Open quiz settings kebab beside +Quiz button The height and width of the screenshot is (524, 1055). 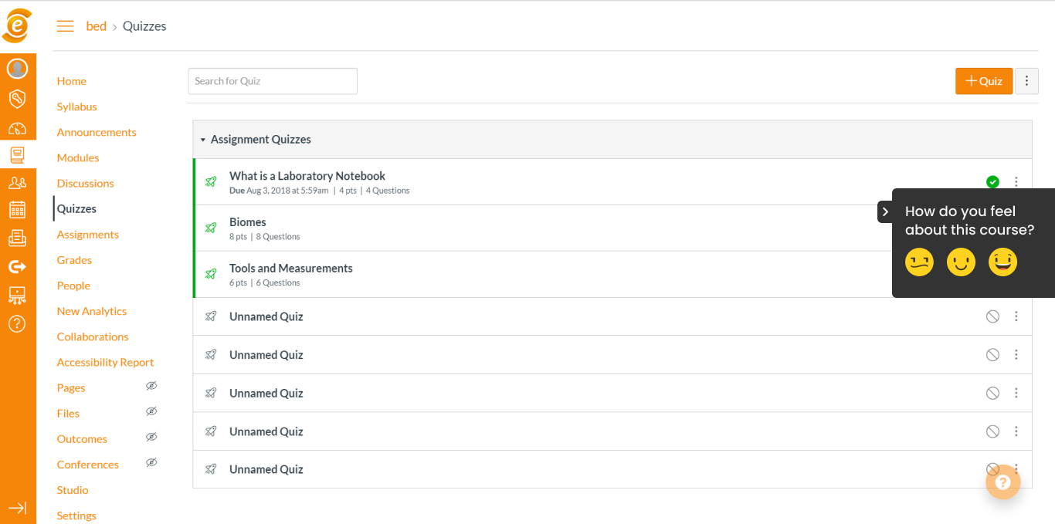(x=1026, y=81)
